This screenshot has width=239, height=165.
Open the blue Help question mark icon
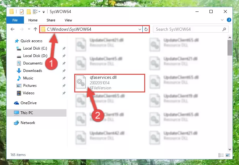(229, 20)
